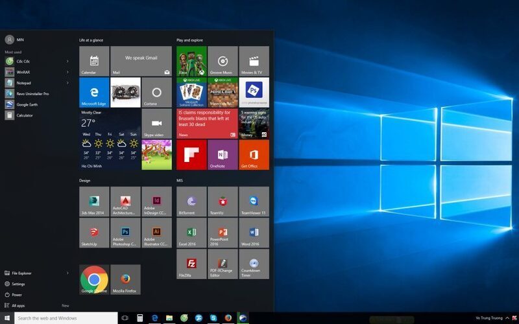
Task: Launch the Word 2016 tile
Action: (x=254, y=233)
